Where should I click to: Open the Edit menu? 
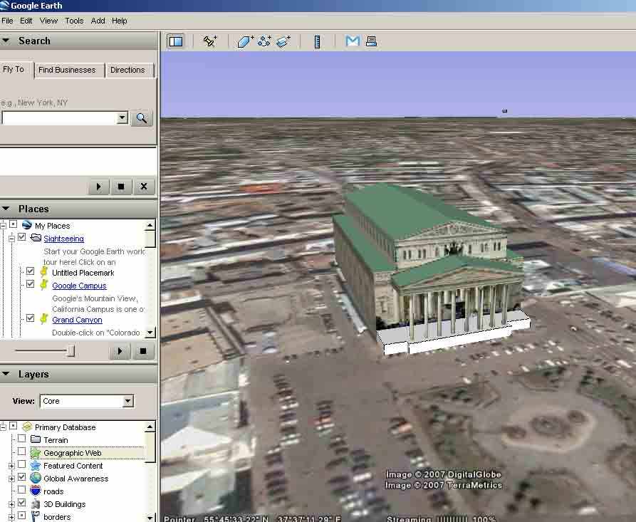click(26, 21)
